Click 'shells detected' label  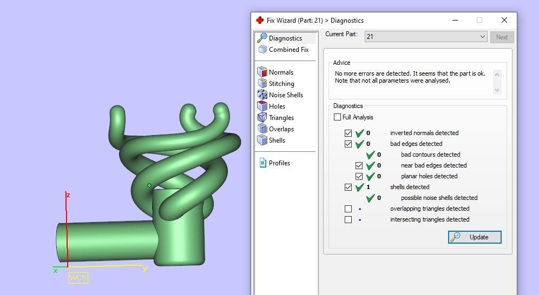(x=410, y=187)
